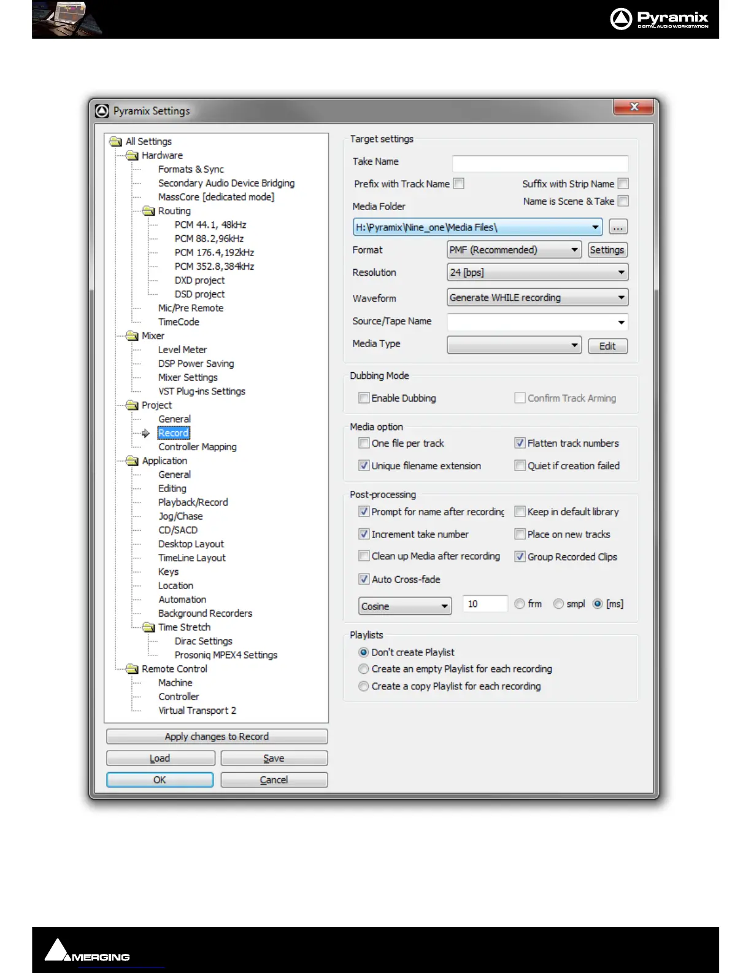This screenshot has height=973, width=751.
Task: Select Playback/Record under Application
Action: pos(193,502)
